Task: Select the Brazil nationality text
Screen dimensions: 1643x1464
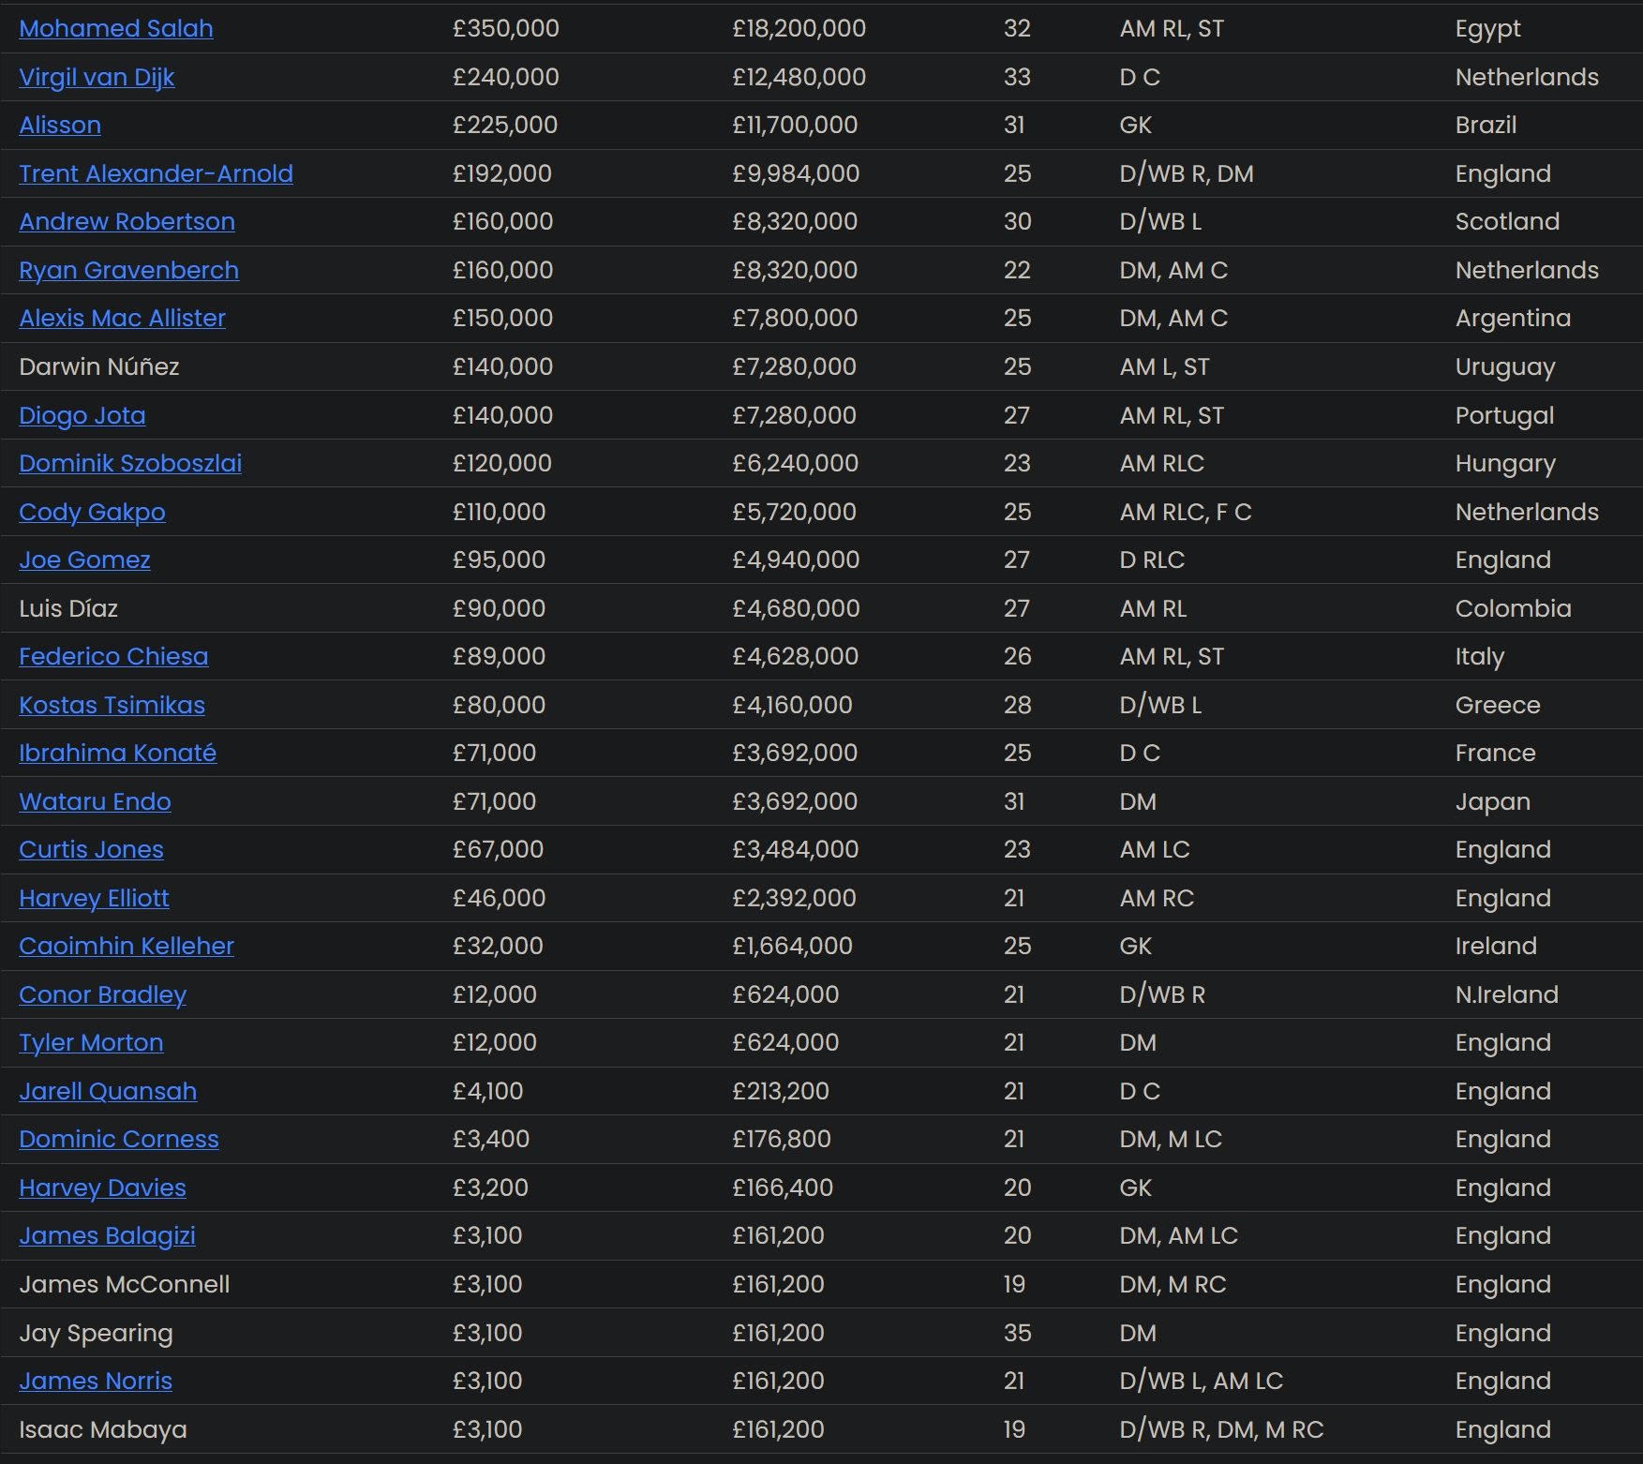Action: [x=1486, y=125]
